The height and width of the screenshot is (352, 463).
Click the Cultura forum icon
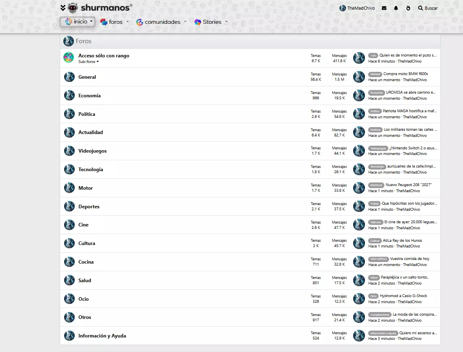pyautogui.click(x=69, y=243)
